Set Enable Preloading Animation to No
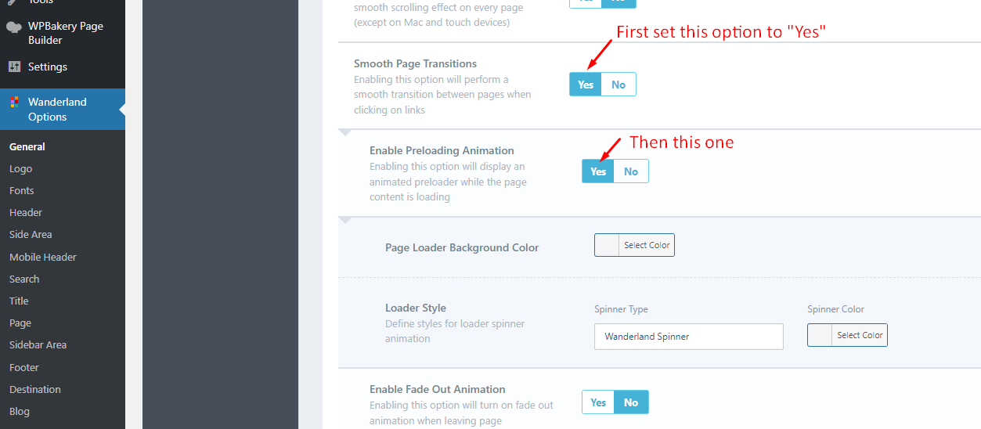 click(x=631, y=171)
